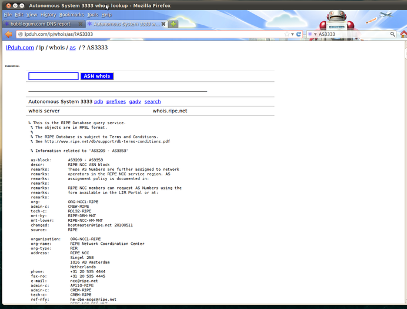Open the File menu
The image size is (407, 309).
(8, 15)
